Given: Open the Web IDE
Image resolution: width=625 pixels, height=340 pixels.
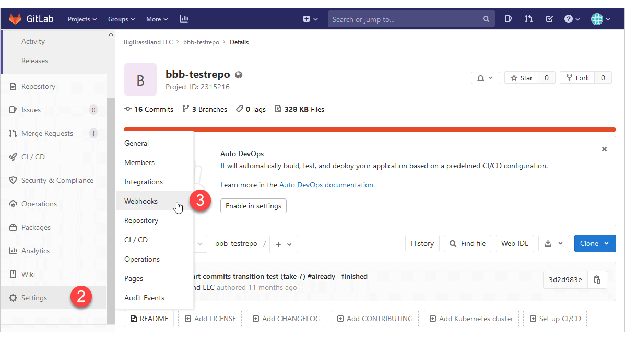Looking at the screenshot, I should click(x=515, y=243).
